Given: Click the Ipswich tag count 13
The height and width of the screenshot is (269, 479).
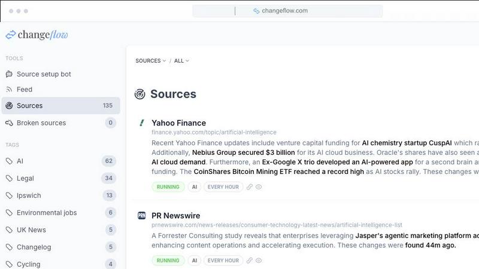Looking at the screenshot, I should pyautogui.click(x=110, y=195).
